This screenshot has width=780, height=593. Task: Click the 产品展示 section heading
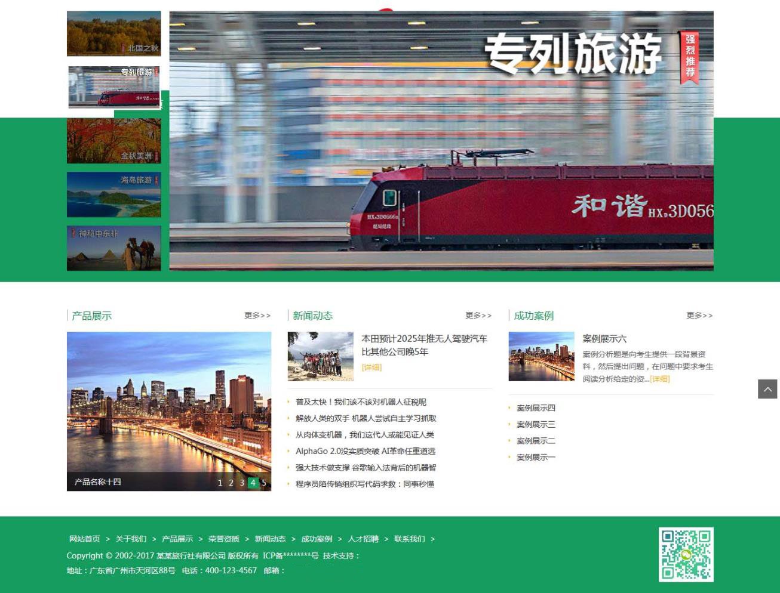tap(91, 316)
